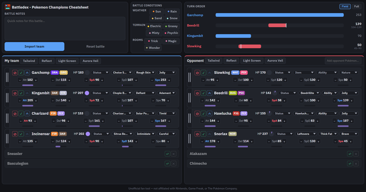Open Charizard's Timid nature dropdown
Viewport: 366px width, 192px height.
(x=167, y=113)
